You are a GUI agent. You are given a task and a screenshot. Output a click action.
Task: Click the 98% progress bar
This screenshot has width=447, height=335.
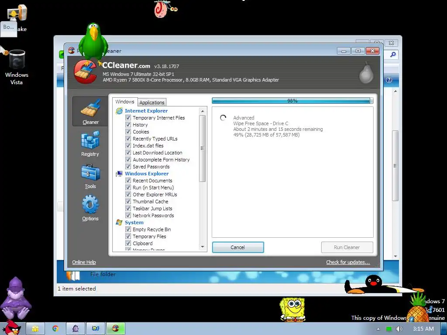(x=292, y=101)
